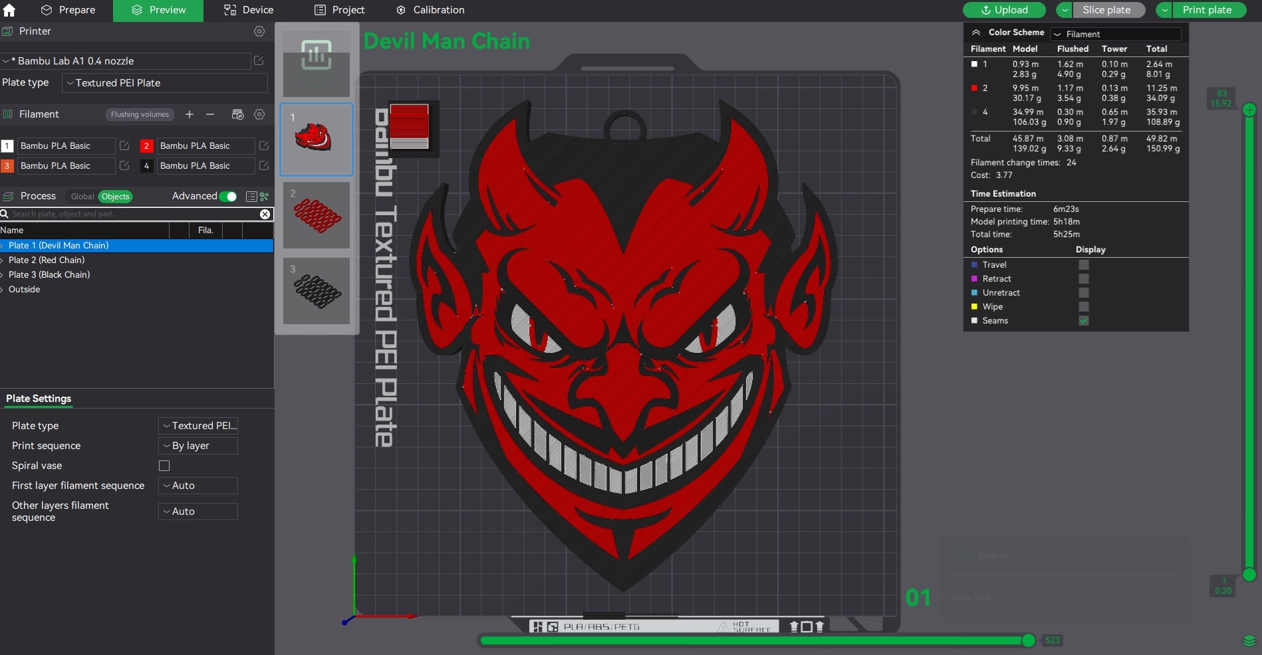Switch to the Calibration tab

[x=430, y=10]
